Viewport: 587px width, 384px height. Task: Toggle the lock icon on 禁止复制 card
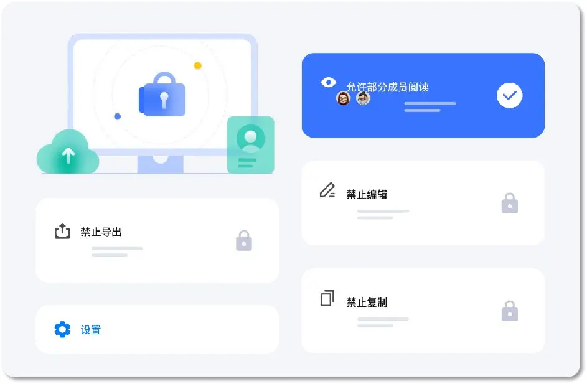pos(510,311)
